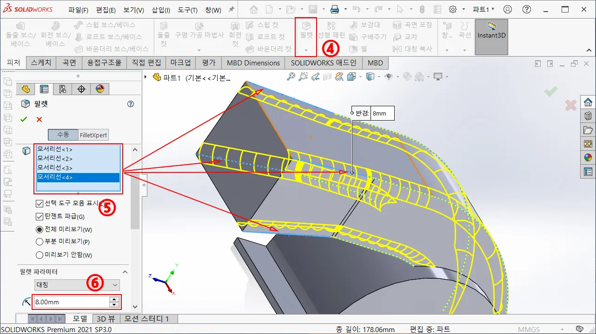Open the DimXpertManager crosshair tab
This screenshot has width=596, height=334.
81,89
